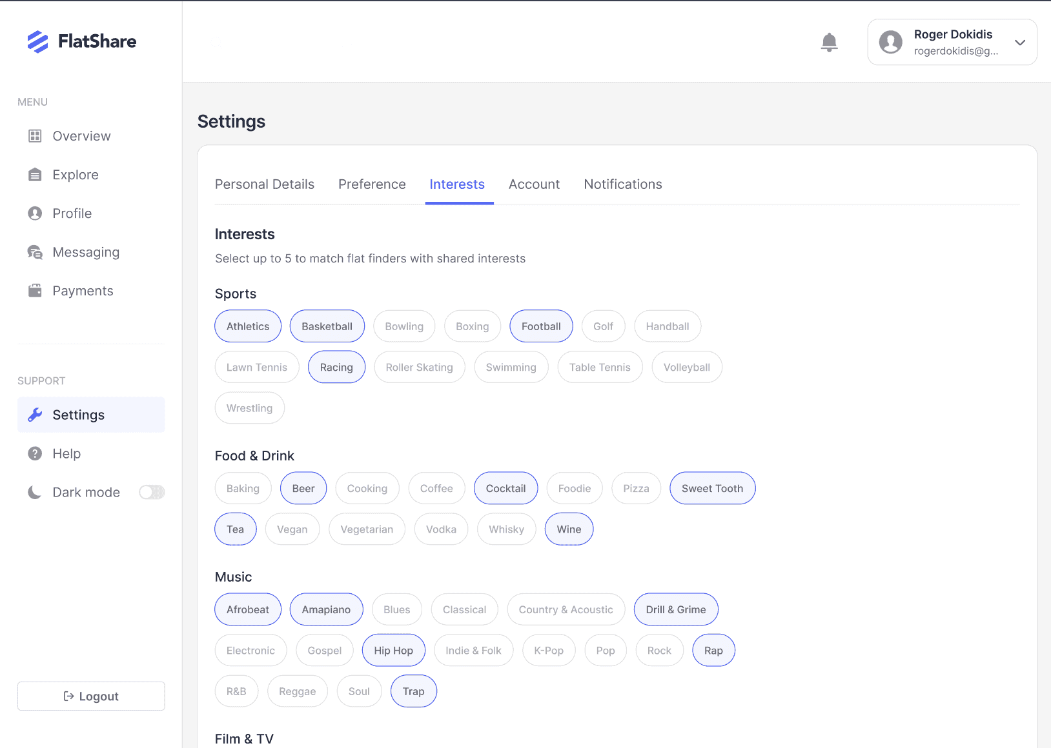Deselect the Football interest chip

tap(541, 326)
